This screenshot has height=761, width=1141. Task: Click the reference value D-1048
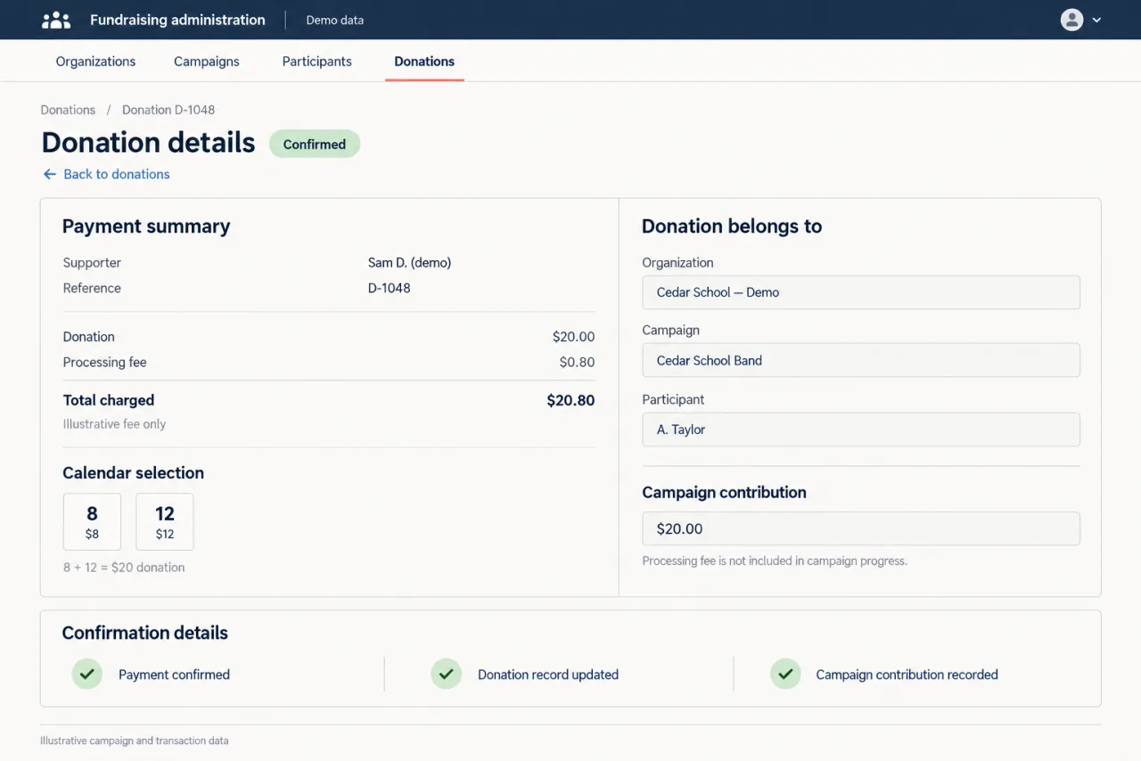pyautogui.click(x=389, y=288)
